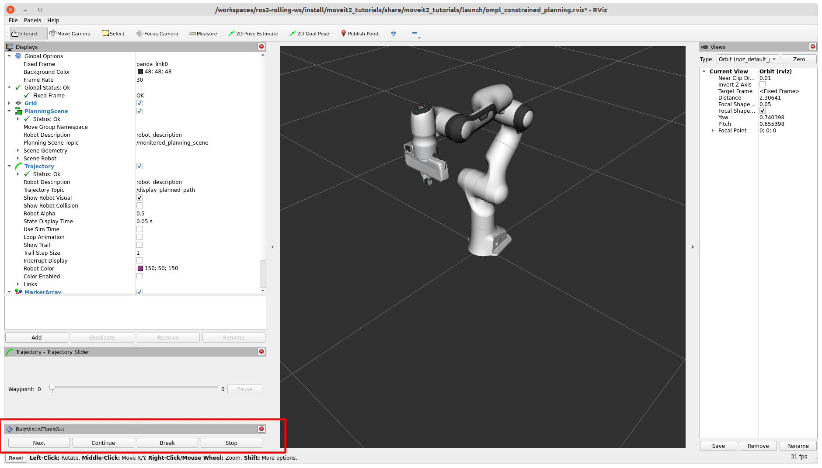Select the Move Camera tool
This screenshot has width=822, height=468.
tap(70, 34)
